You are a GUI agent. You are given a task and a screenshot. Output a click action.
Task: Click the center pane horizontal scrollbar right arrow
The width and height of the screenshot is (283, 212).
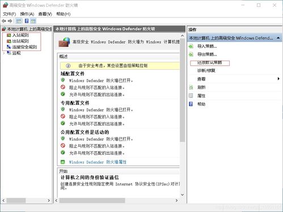(176, 200)
